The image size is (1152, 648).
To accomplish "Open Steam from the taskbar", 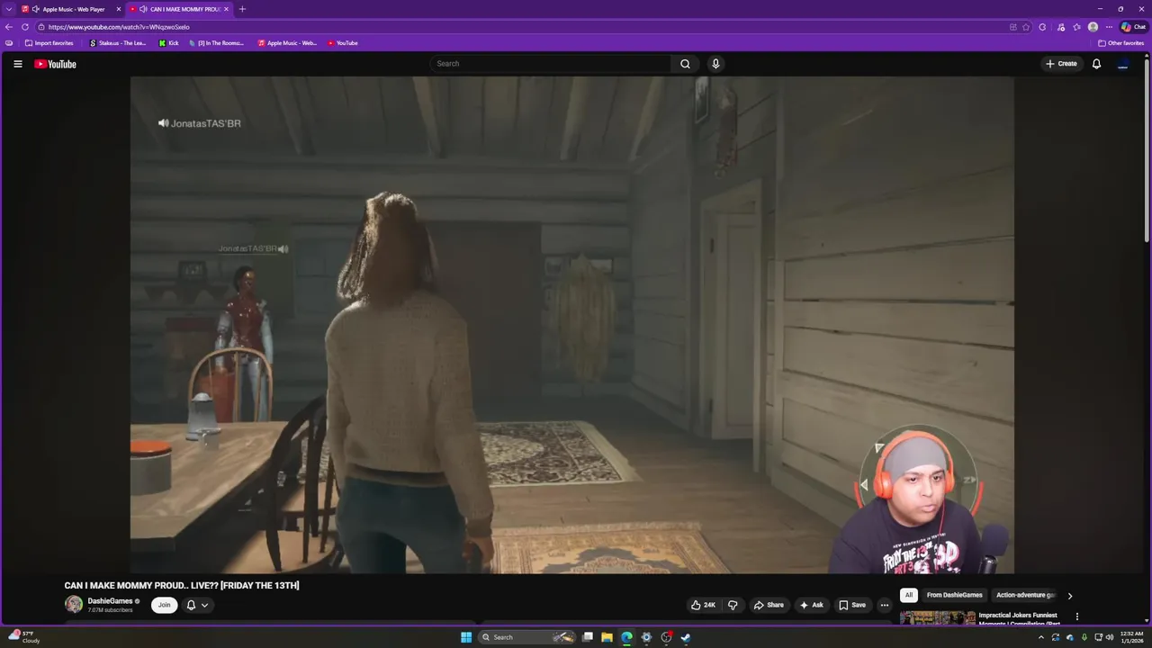I will tap(685, 637).
